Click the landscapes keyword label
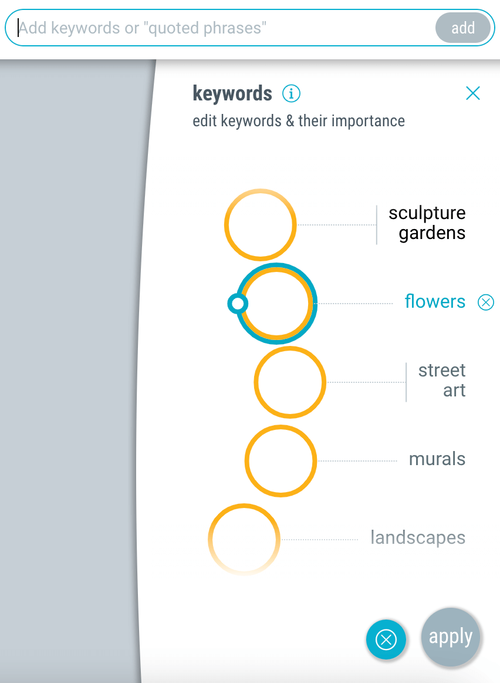The image size is (500, 683). pyautogui.click(x=418, y=537)
